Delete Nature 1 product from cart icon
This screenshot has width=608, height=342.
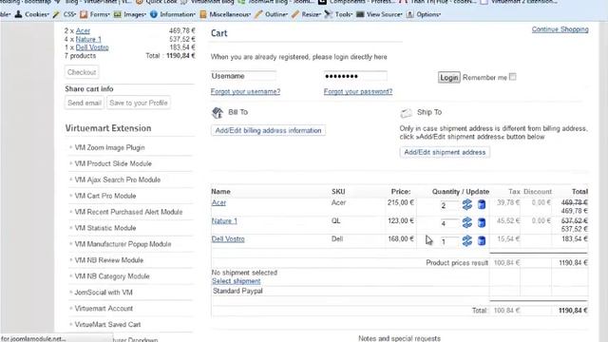coord(482,222)
